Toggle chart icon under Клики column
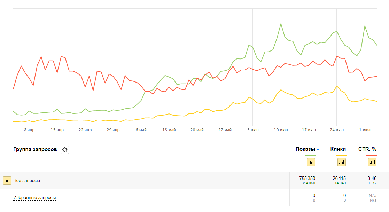This screenshot has width=389, height=212. tap(341, 162)
